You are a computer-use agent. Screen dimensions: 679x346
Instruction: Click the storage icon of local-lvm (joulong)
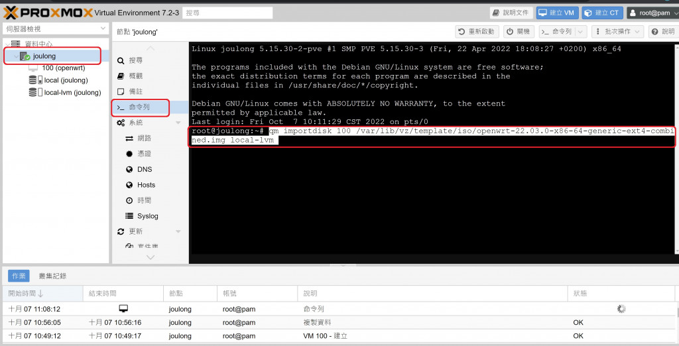[35, 92]
